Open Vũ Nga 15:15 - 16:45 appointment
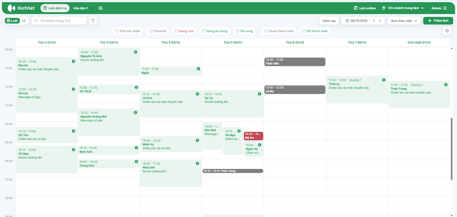The image size is (457, 217). click(47, 159)
